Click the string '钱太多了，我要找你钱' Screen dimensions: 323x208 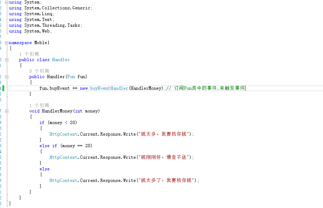pyautogui.click(x=166, y=181)
